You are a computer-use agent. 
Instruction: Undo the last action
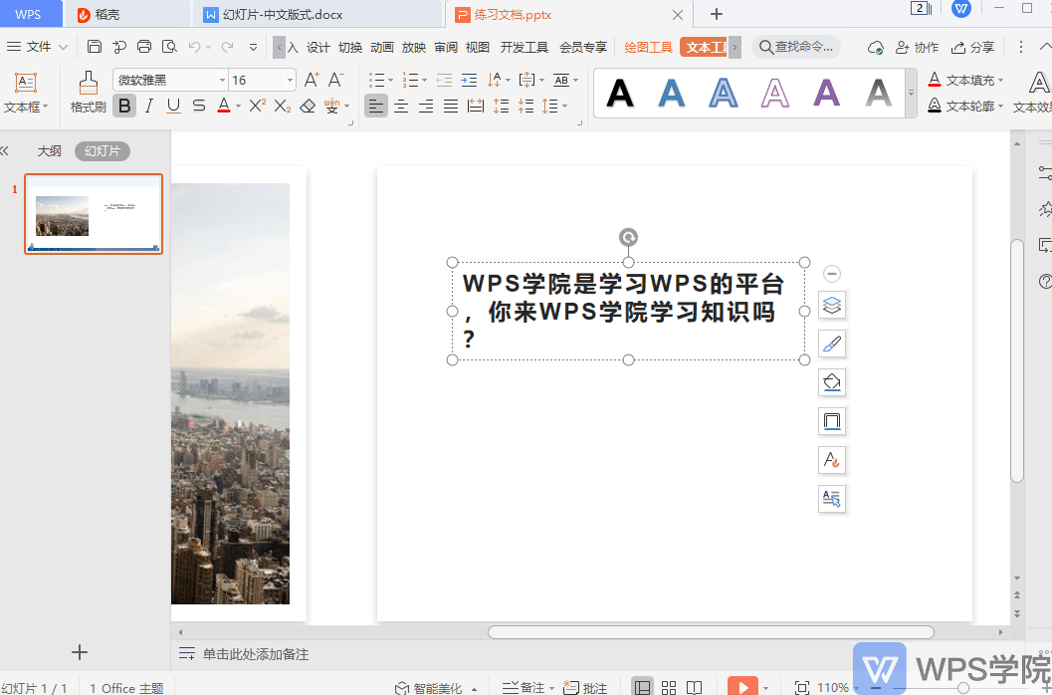coord(194,47)
